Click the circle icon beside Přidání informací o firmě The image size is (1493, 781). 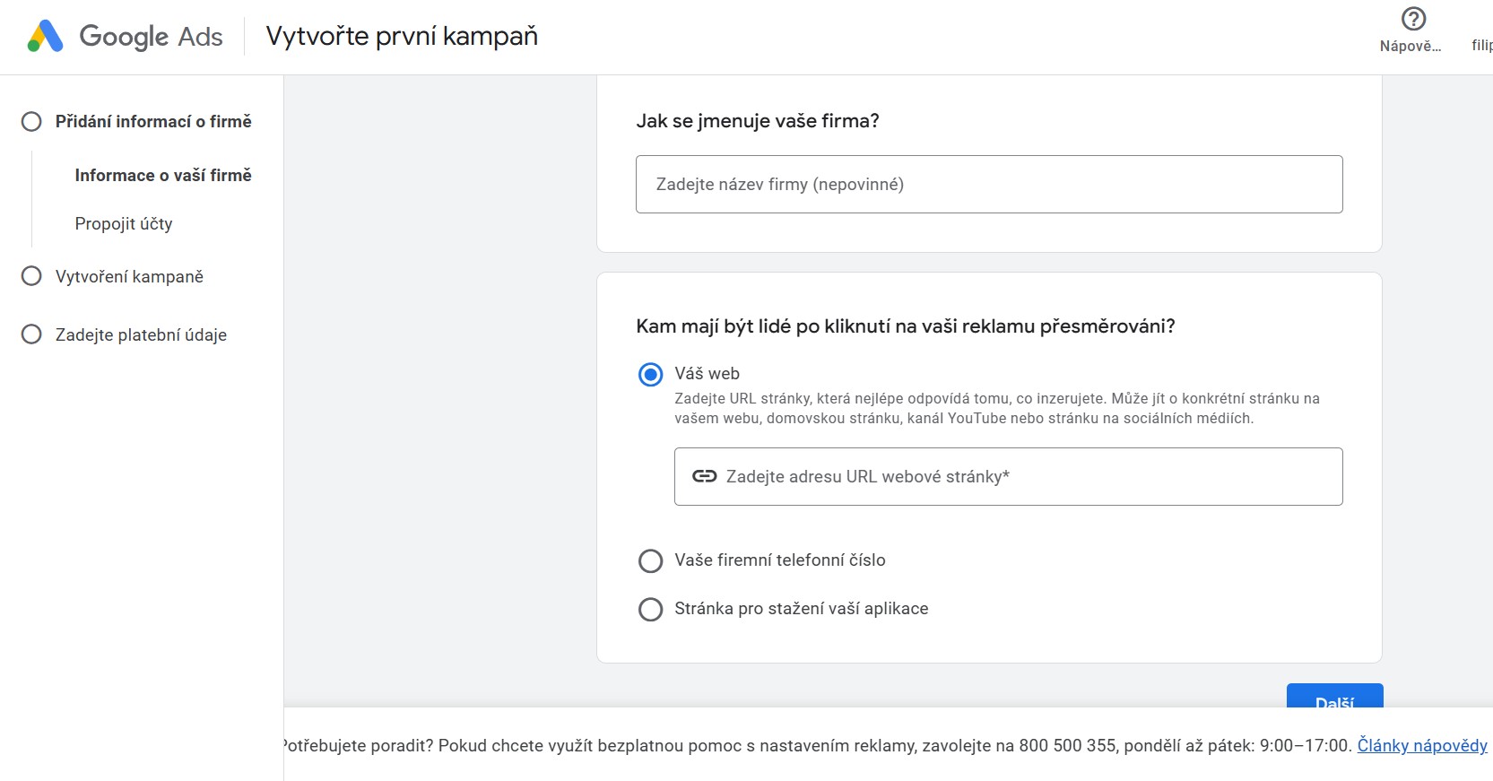31,121
